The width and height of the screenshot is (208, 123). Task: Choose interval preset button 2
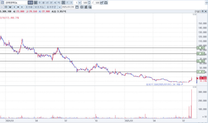click(67, 3)
